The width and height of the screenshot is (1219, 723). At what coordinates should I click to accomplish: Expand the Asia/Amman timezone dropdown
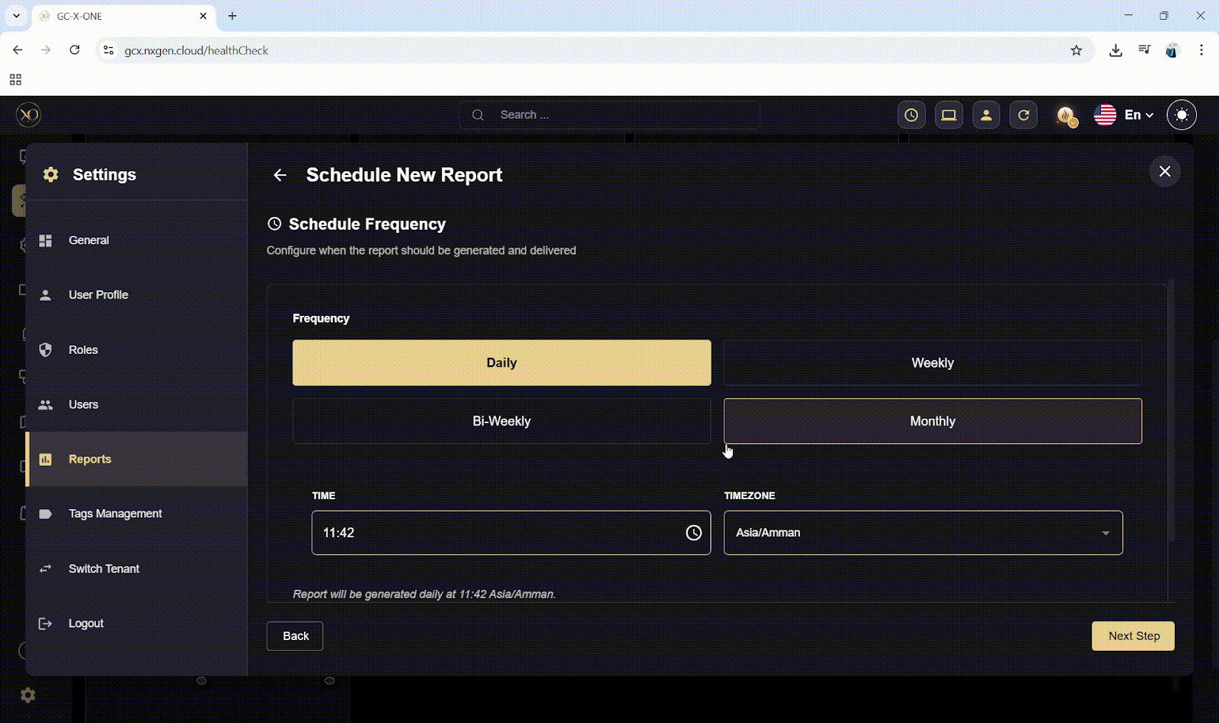tap(923, 533)
